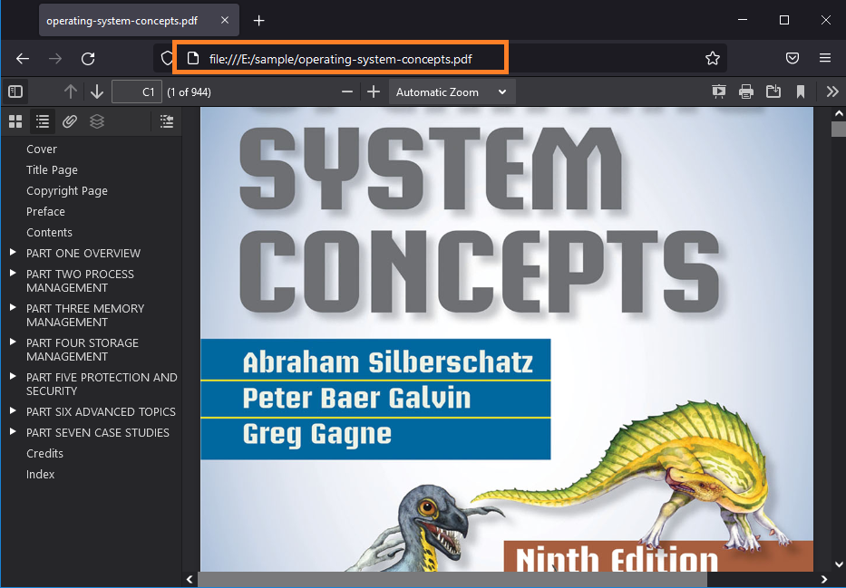Toggle the PDF sidebar button
This screenshot has height=588, width=846.
click(15, 92)
